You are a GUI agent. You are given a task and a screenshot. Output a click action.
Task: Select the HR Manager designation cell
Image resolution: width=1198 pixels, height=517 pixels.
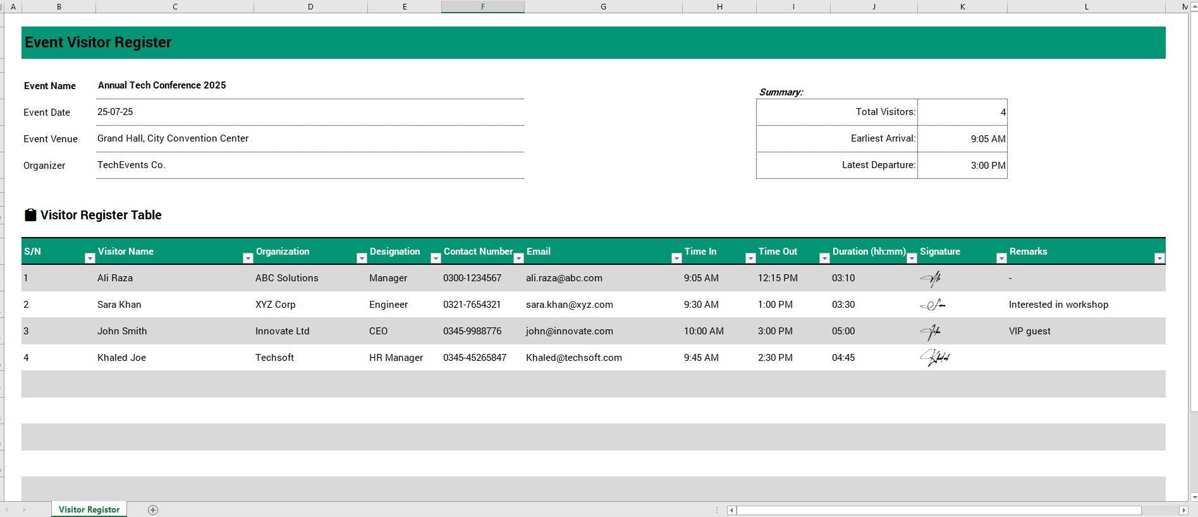pos(405,358)
